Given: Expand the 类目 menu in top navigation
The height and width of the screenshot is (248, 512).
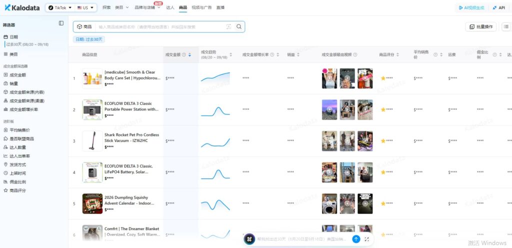Looking at the screenshot, I should [x=122, y=7].
